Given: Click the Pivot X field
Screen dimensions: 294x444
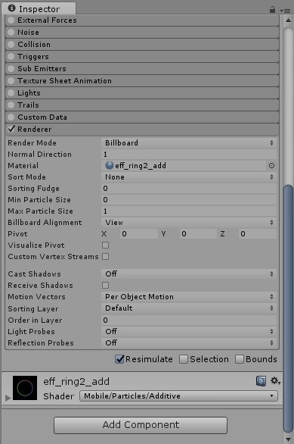Looking at the screenshot, I should click(x=138, y=234).
